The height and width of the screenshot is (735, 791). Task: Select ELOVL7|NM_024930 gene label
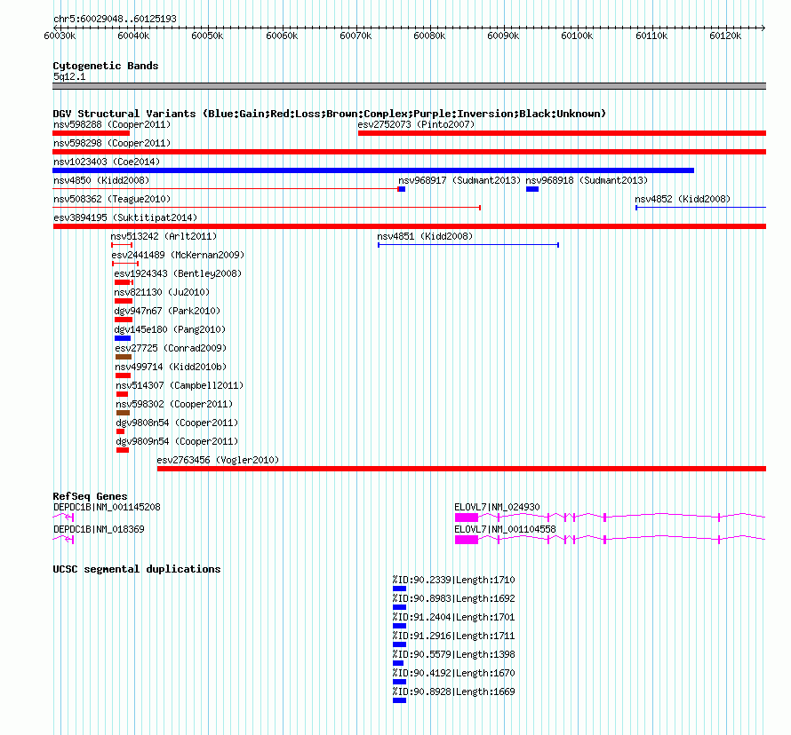[x=497, y=507]
